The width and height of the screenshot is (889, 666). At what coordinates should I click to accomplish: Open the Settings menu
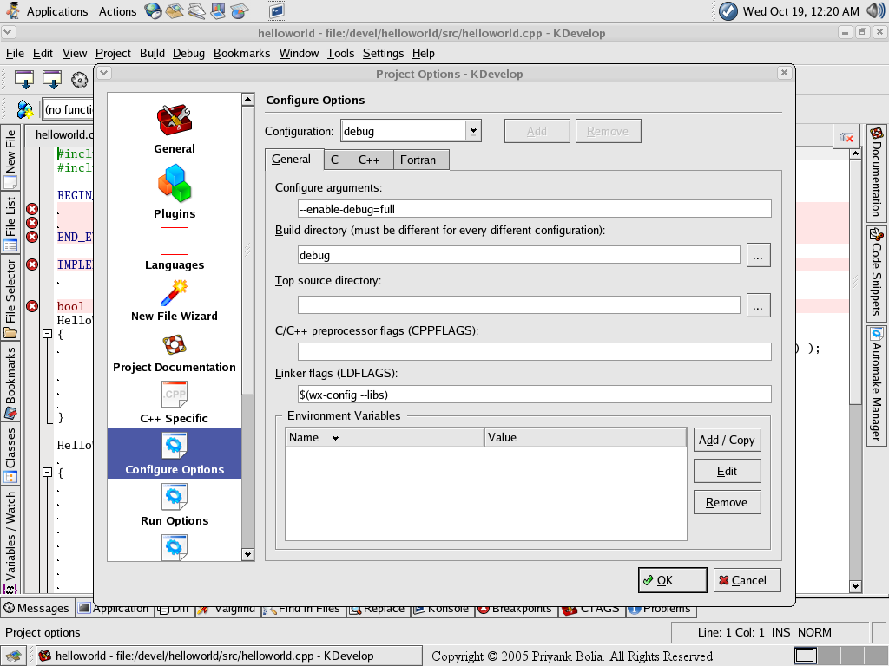[x=383, y=53]
